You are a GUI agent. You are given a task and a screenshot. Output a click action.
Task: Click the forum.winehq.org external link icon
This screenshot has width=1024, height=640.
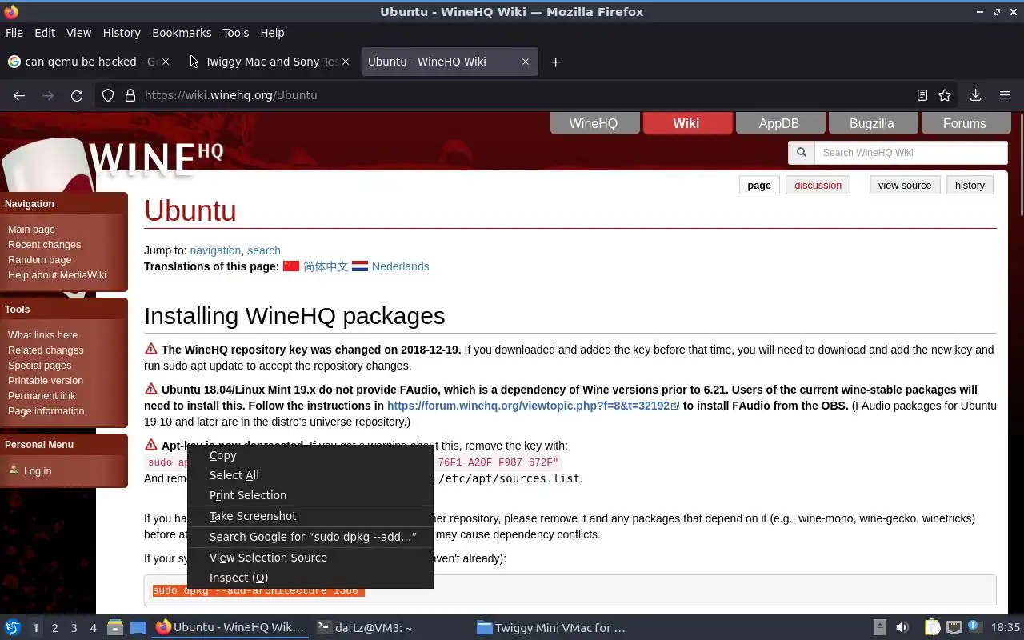(675, 406)
